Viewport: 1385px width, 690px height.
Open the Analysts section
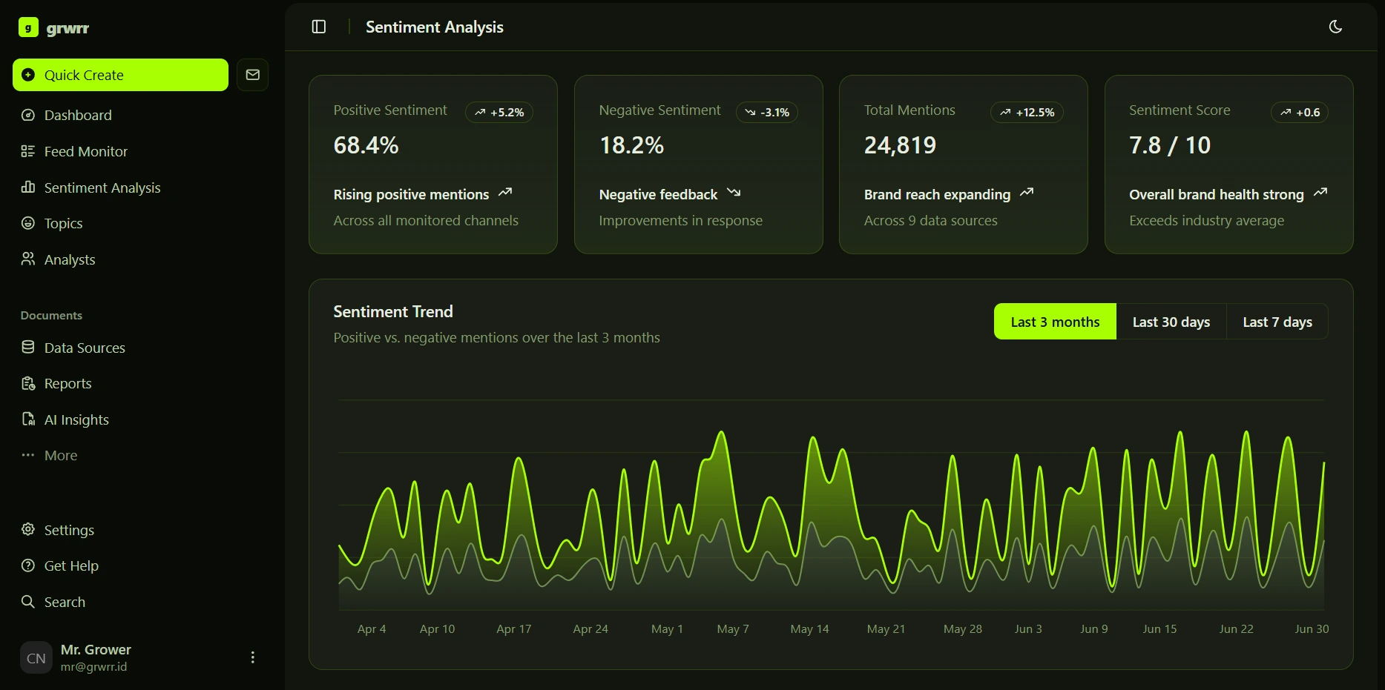[x=69, y=259]
